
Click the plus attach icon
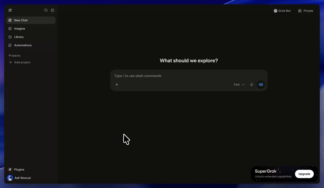(x=117, y=85)
